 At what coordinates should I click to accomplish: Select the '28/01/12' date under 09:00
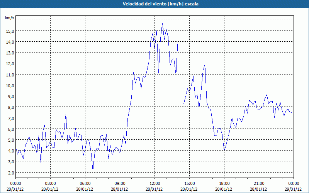pyautogui.click(x=119, y=189)
